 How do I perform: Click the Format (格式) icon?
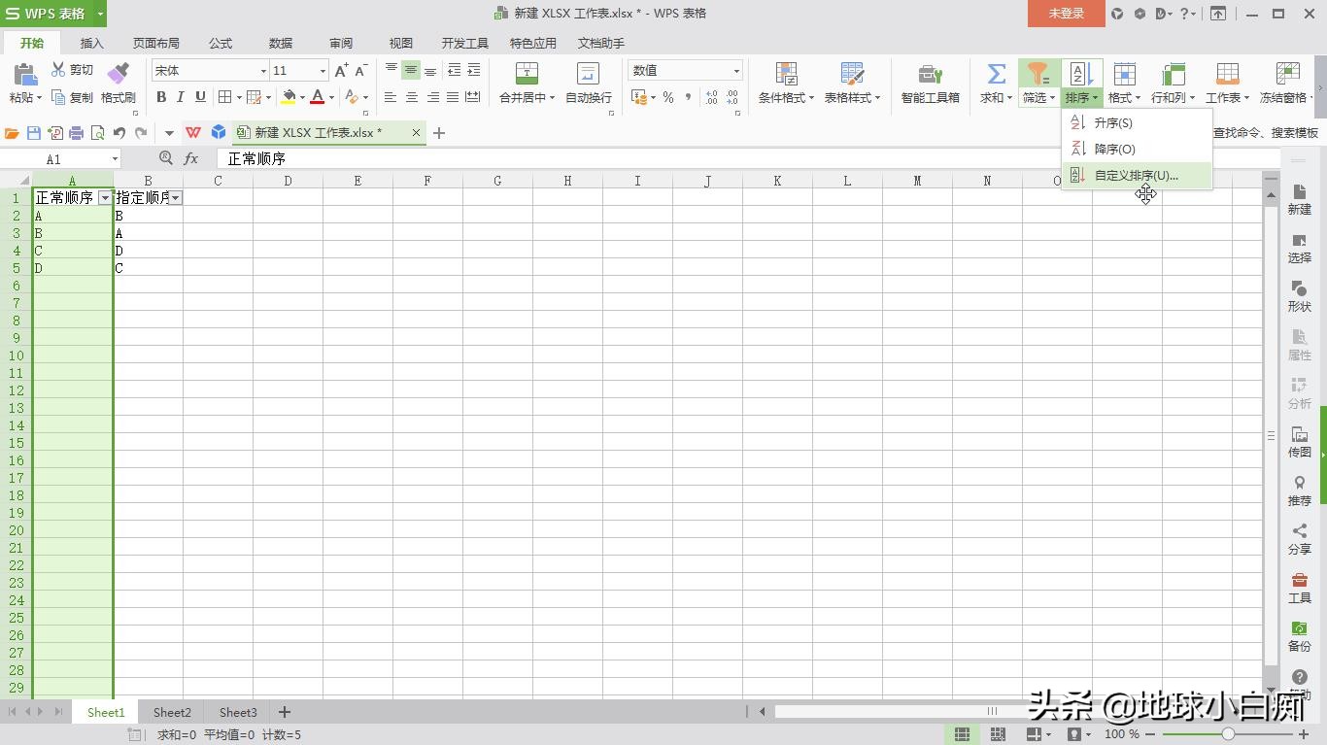[1124, 74]
